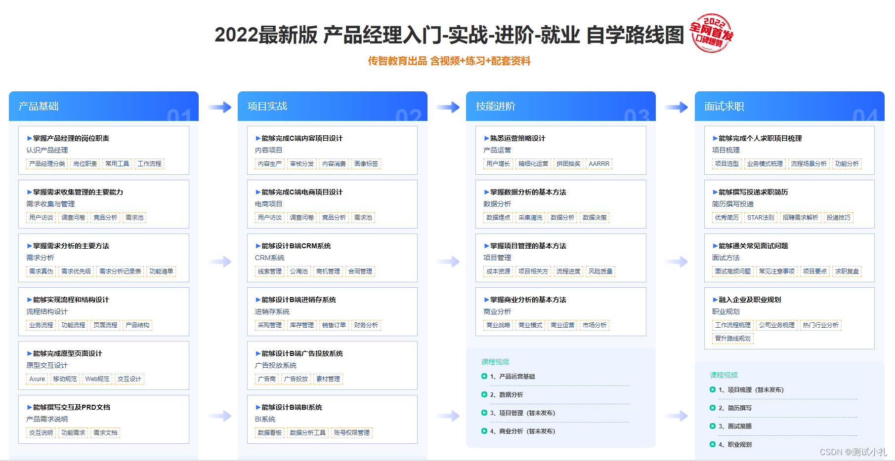Viewport: 895px width, 461px height.
Task: Click the green bullet beside 2、简历撰写
Action: [x=713, y=408]
